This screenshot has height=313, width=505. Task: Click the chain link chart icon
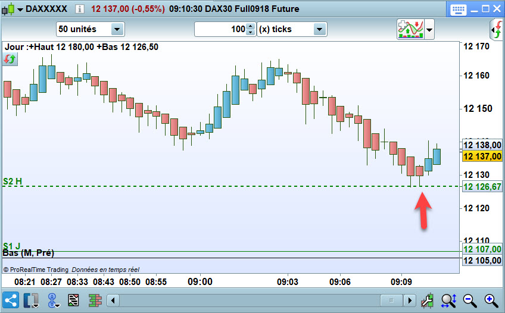point(53,301)
